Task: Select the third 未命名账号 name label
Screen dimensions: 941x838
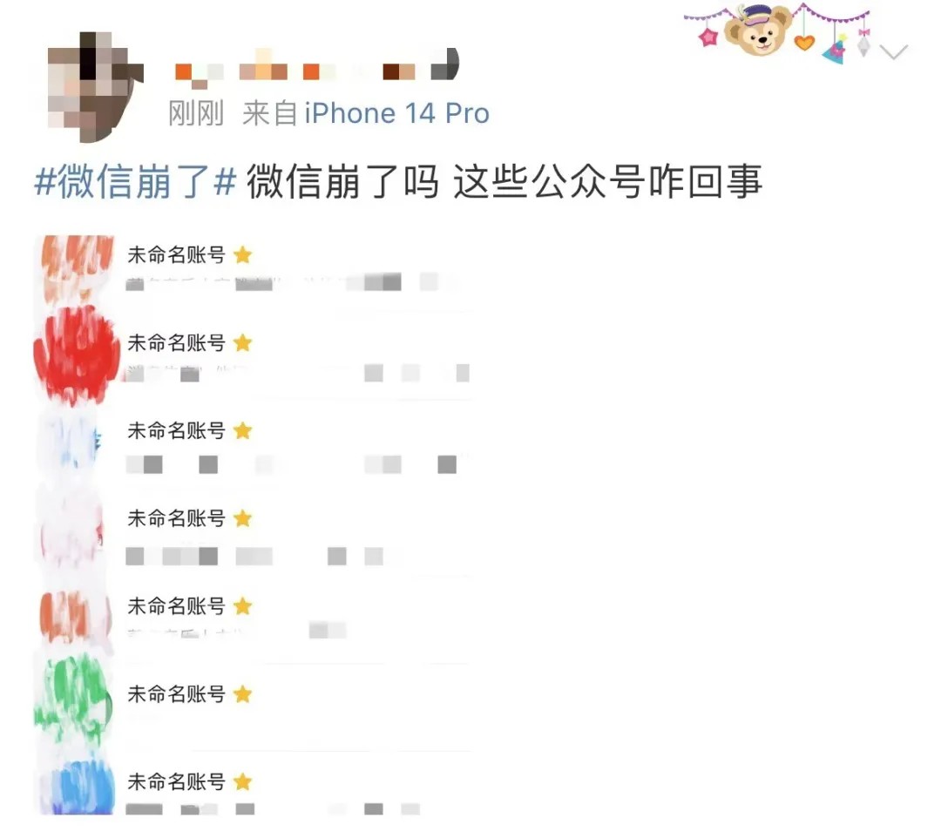Action: point(176,430)
